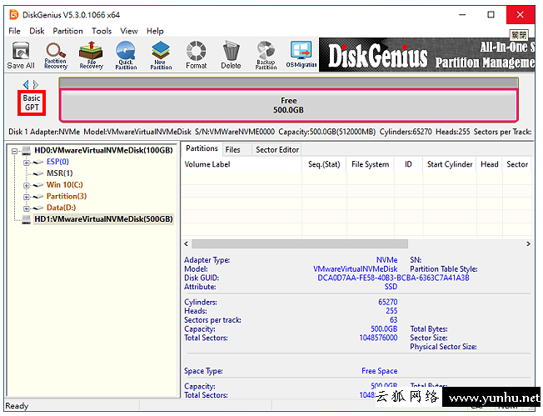Open the Disk menu
This screenshot has width=543, height=416.
click(x=37, y=31)
